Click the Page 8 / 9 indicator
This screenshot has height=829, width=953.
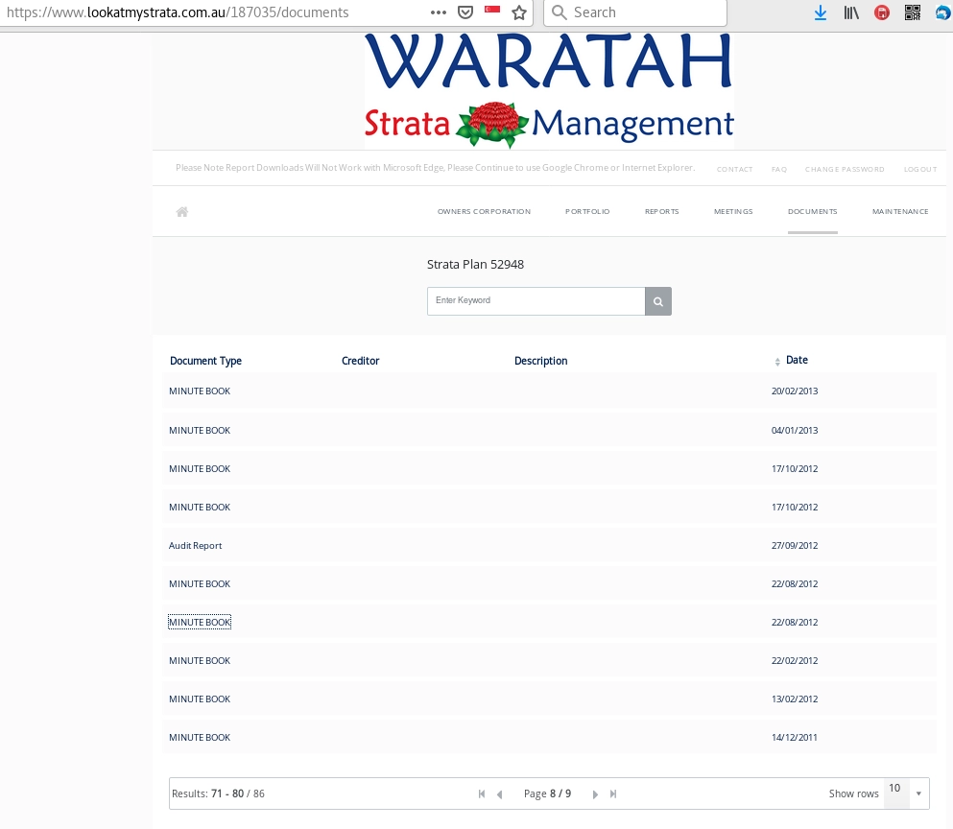coord(547,793)
